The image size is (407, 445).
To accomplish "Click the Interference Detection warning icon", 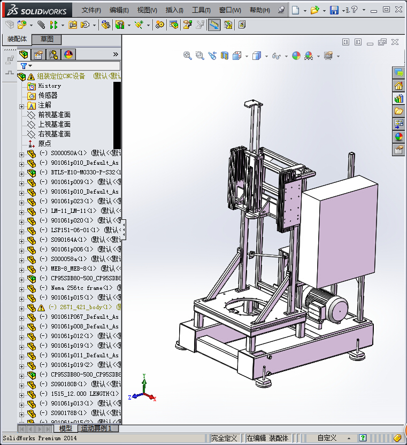I will (x=228, y=25).
